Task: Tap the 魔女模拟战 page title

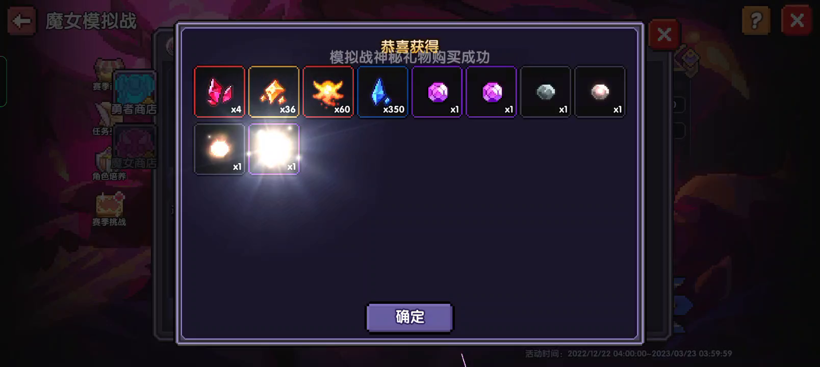Action: [91, 21]
